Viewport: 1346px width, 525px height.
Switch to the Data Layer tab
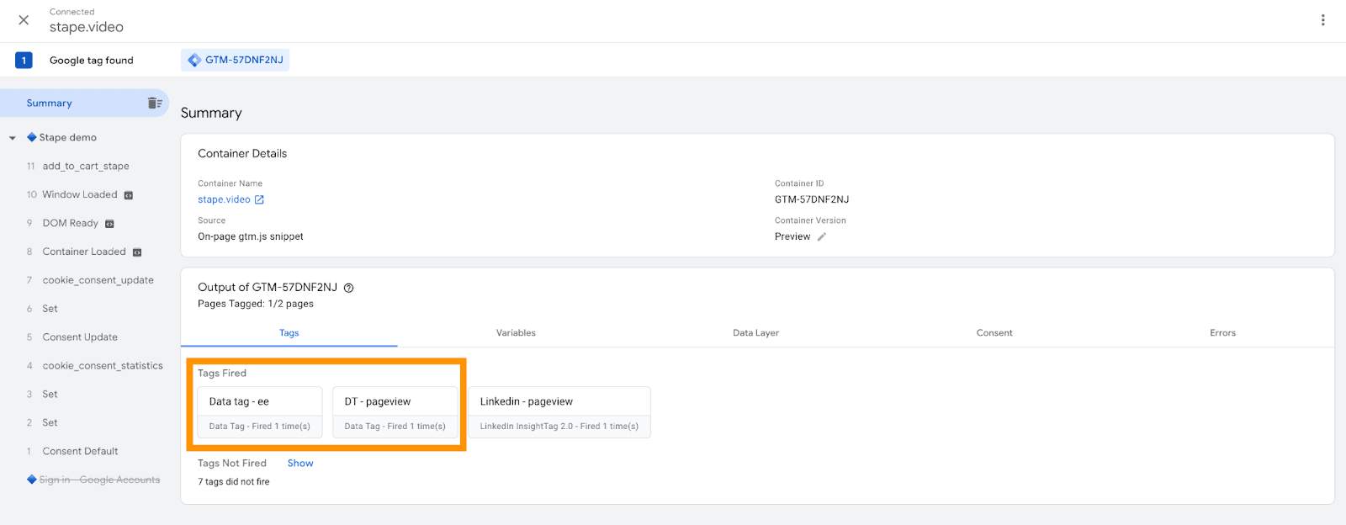[x=755, y=333]
